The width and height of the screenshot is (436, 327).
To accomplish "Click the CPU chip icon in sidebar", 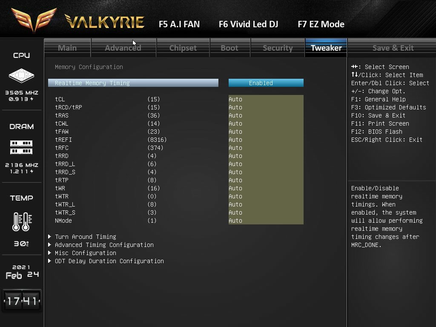I will [21, 75].
